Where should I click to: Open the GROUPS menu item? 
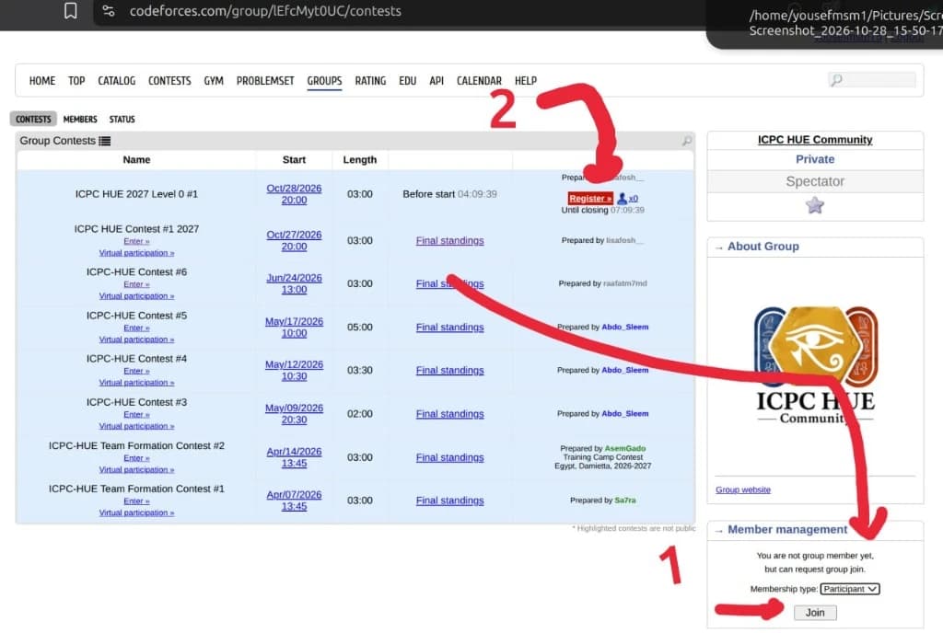(x=324, y=80)
